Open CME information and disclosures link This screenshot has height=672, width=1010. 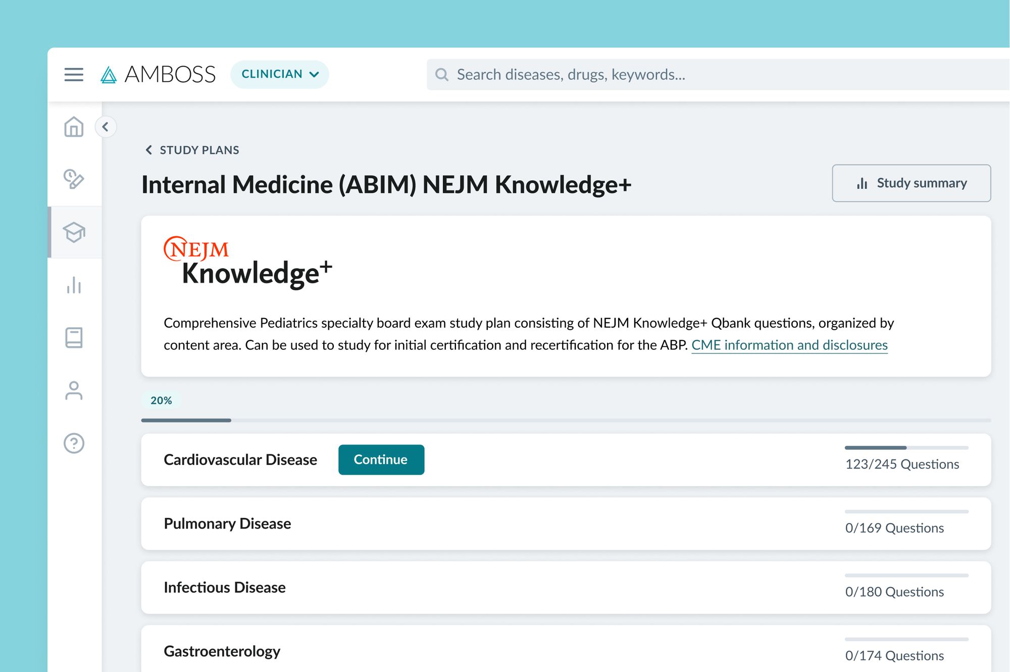pos(790,345)
